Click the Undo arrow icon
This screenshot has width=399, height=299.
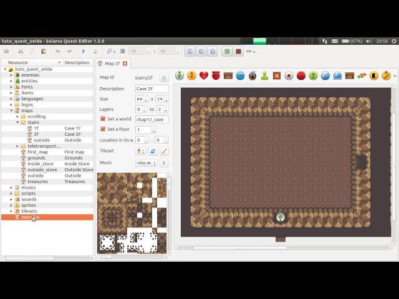pos(58,51)
